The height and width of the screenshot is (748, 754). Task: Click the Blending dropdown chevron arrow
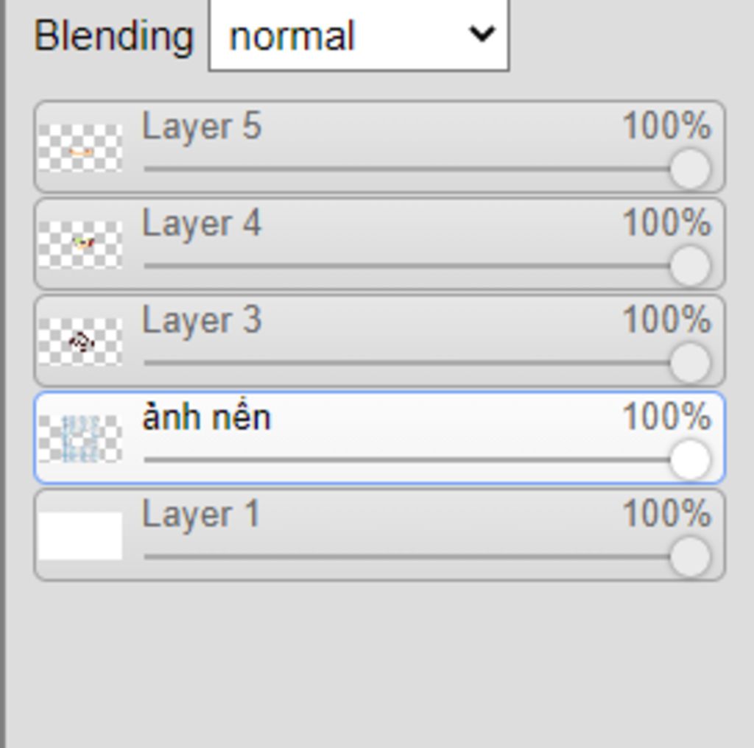point(482,34)
